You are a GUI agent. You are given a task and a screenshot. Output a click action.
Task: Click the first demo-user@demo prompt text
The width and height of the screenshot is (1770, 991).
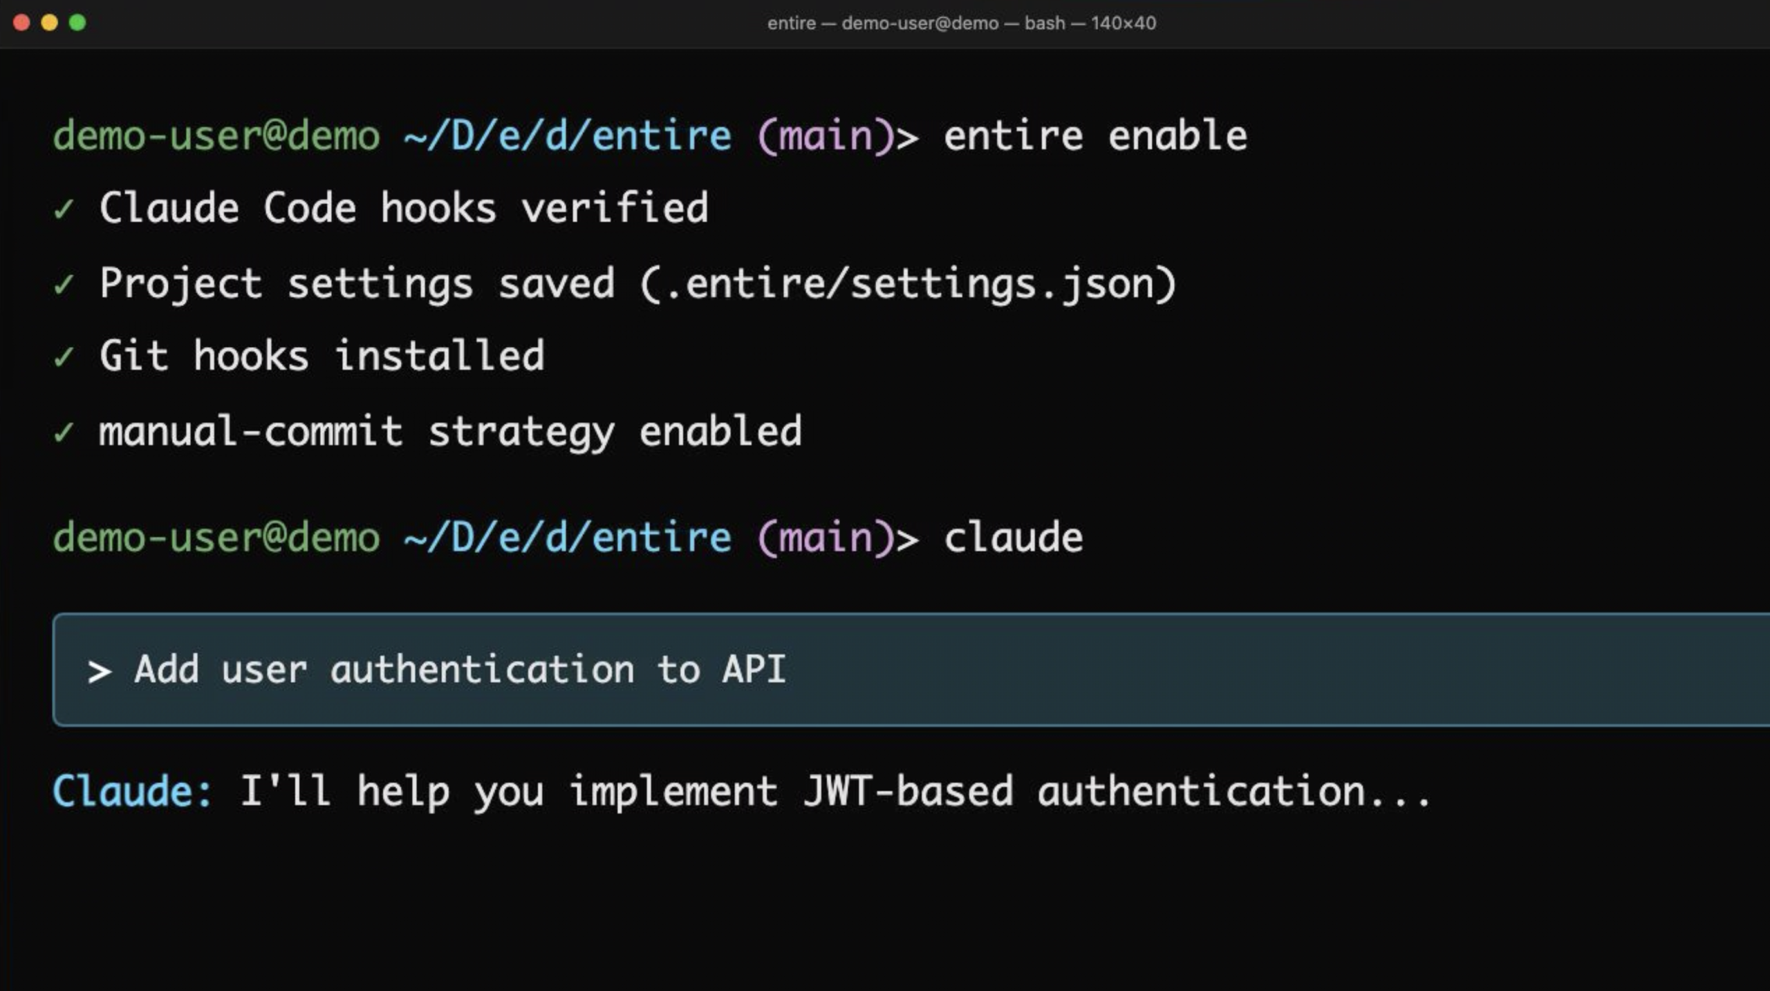216,135
